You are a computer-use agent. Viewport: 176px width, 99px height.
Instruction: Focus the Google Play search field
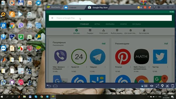click(x=110, y=18)
